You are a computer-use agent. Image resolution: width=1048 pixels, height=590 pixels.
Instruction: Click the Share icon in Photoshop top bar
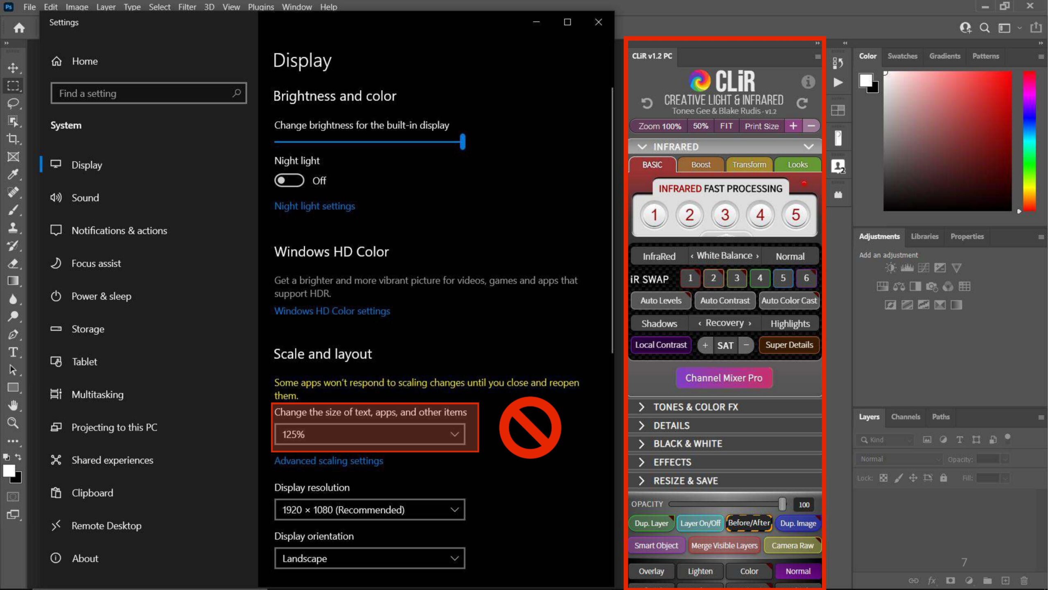click(x=1036, y=27)
